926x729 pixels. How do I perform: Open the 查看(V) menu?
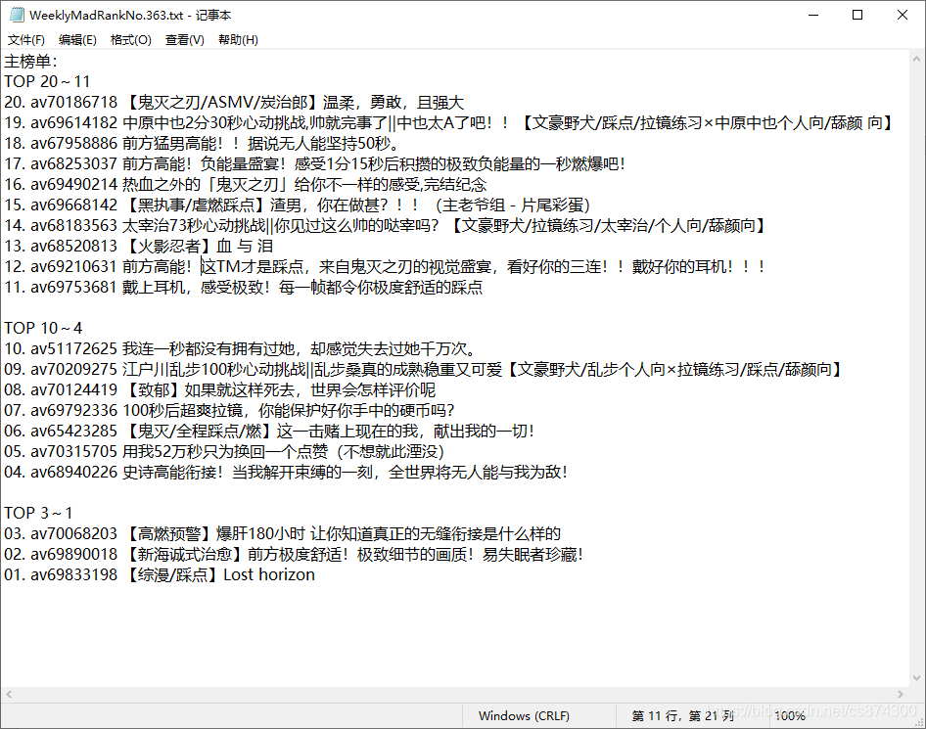(184, 39)
